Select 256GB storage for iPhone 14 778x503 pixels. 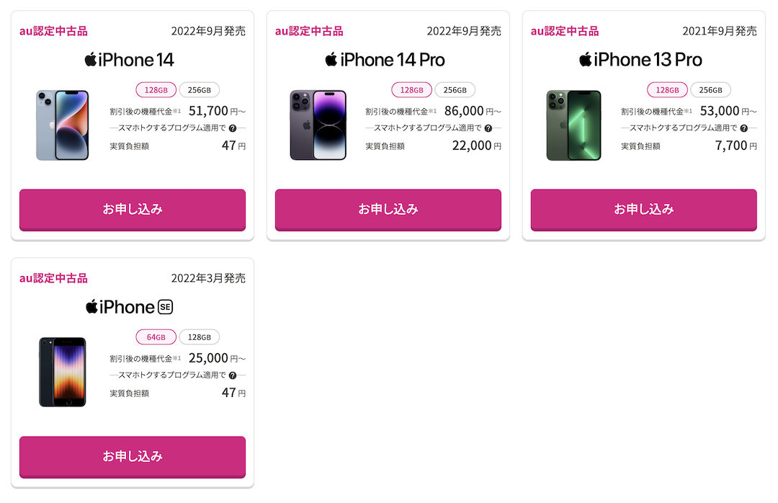click(x=200, y=90)
